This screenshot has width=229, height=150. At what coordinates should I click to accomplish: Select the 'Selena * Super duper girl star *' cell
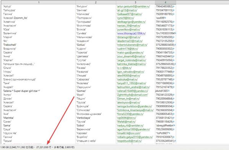tap(22, 91)
